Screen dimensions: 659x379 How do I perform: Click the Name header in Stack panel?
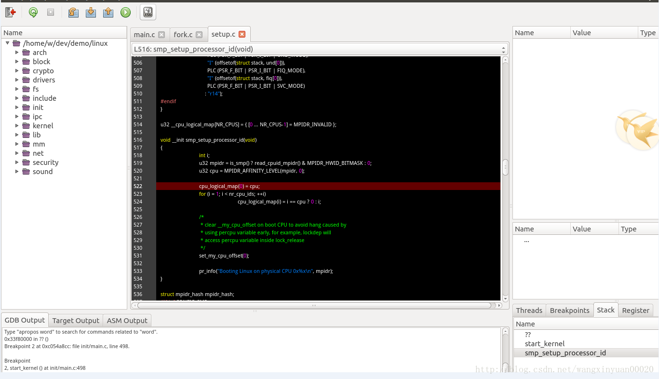[x=586, y=324]
